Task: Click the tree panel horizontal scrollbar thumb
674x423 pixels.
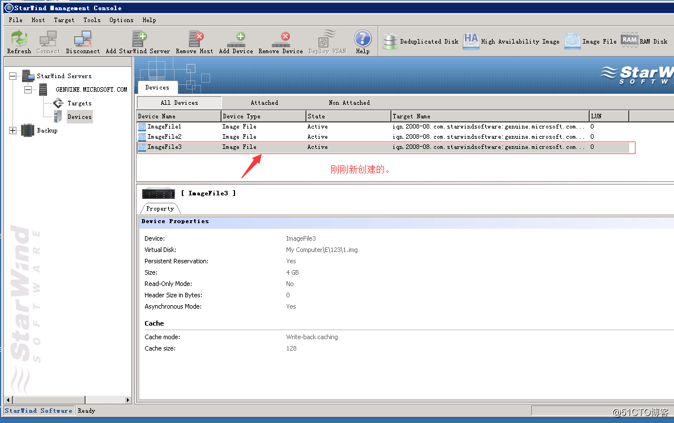Action: (x=49, y=400)
